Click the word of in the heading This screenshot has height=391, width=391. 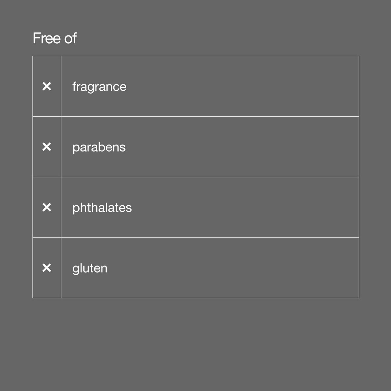70,38
